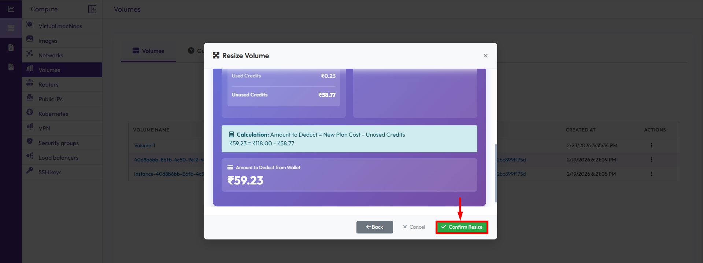The image size is (703, 263).
Task: Click the Kubernetes sidebar icon
Action: pyautogui.click(x=30, y=113)
